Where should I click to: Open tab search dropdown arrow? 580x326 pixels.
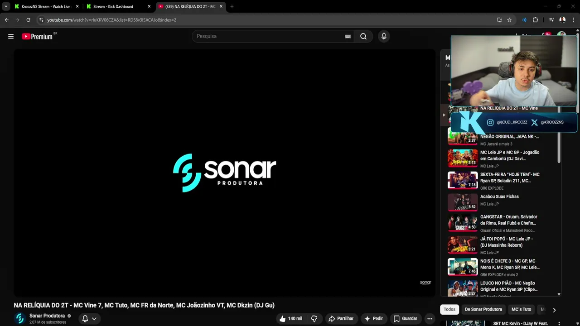pos(6,6)
